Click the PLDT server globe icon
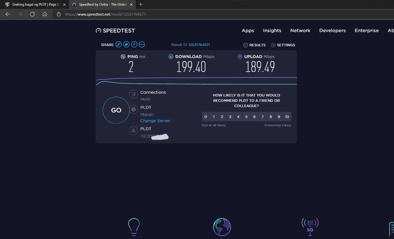This screenshot has width=394, height=239. coord(133,109)
